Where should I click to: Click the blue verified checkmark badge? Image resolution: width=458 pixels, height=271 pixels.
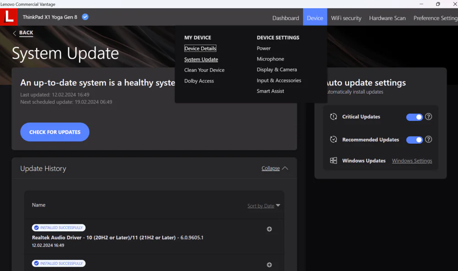[x=85, y=17]
